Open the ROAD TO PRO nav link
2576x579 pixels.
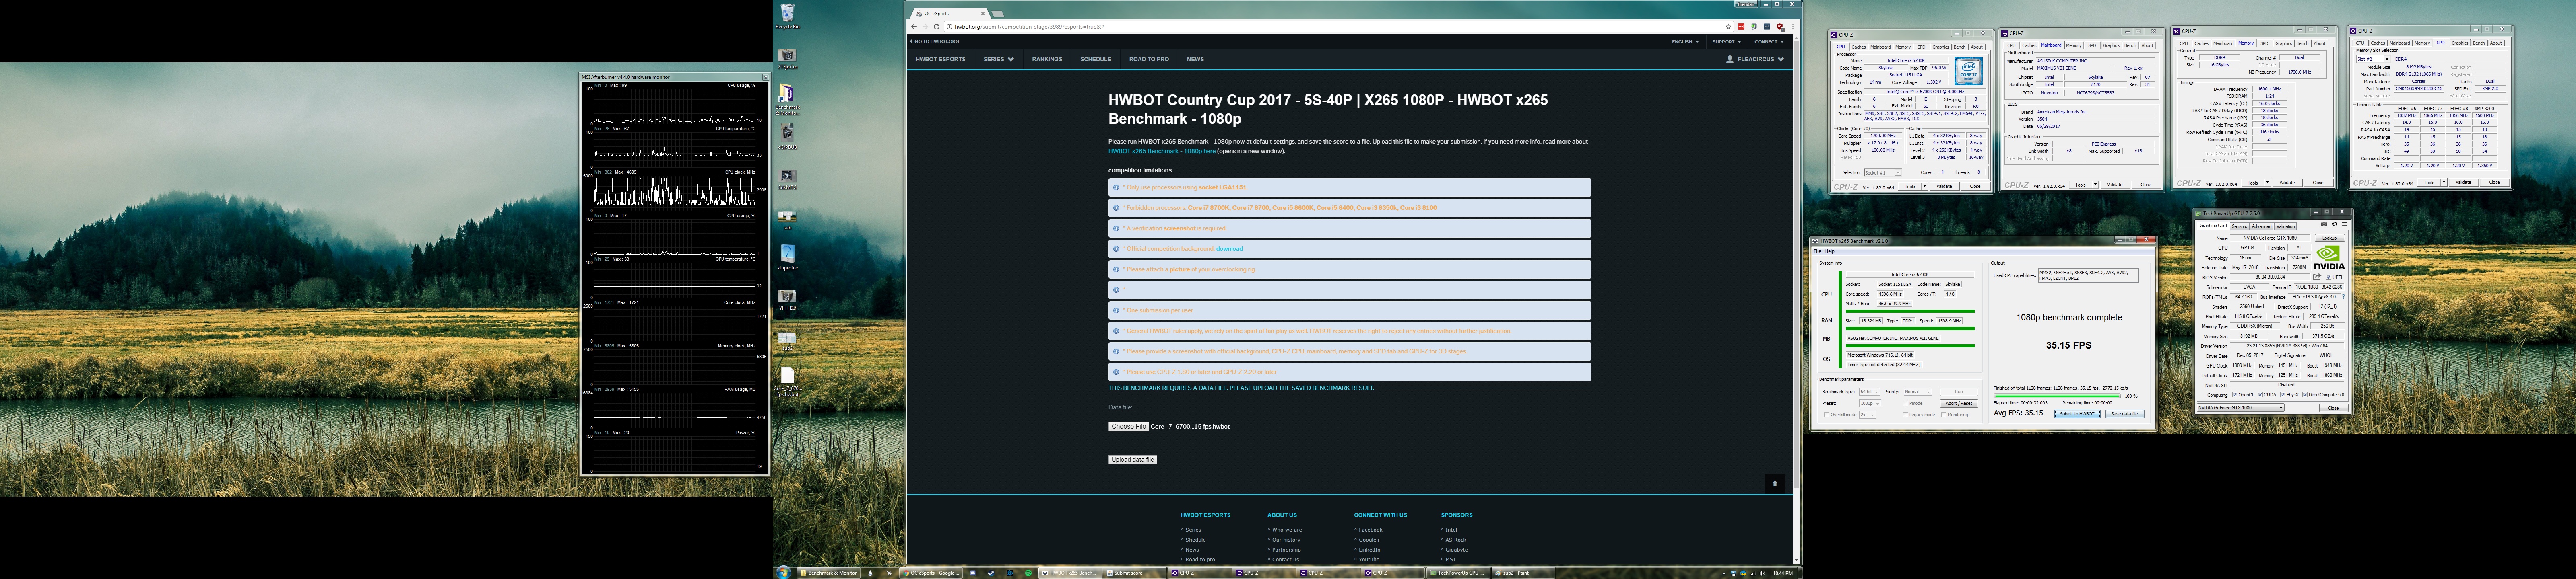[x=1149, y=59]
